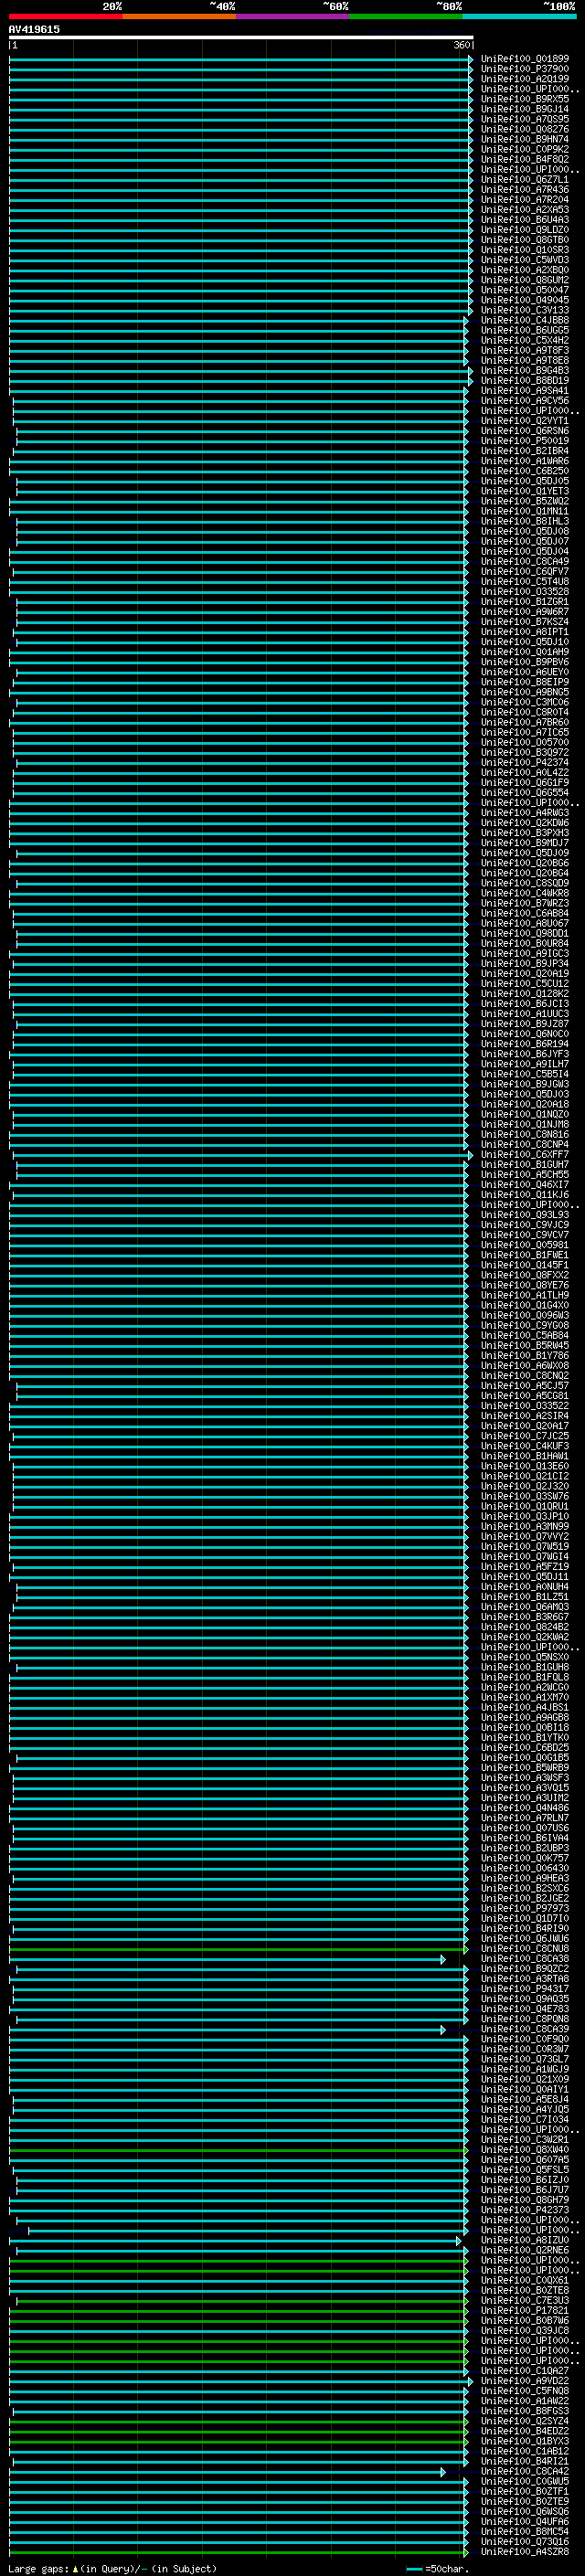This screenshot has width=585, height=2576.
Task: Select the UniRef100_Q6Z7L1 entry
Action: point(524,179)
